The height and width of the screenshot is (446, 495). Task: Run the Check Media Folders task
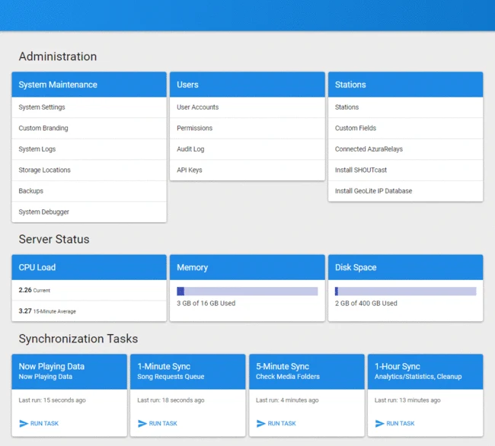tap(276, 423)
